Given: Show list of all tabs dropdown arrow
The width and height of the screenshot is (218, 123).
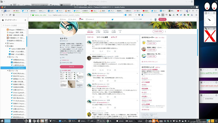Looking at the screenshot, I should 197,11.
